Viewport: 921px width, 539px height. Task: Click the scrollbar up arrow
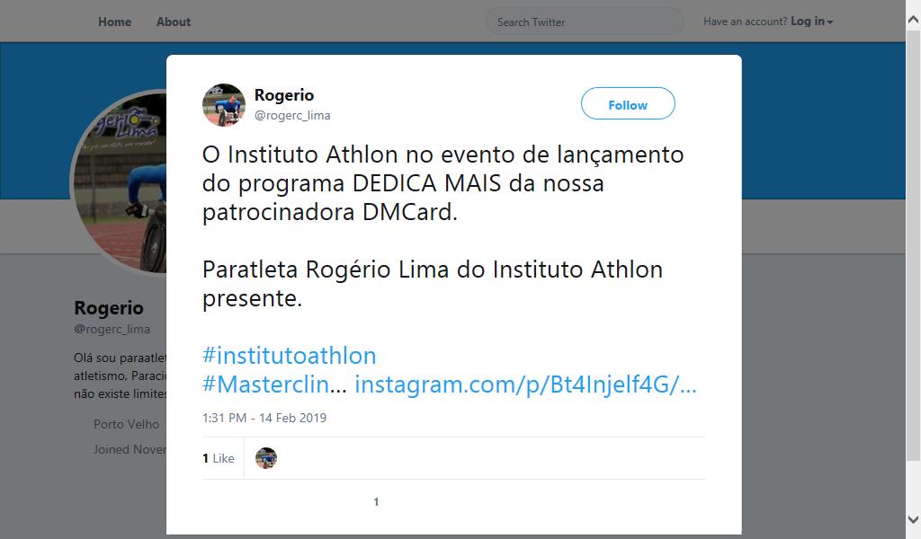click(913, 20)
